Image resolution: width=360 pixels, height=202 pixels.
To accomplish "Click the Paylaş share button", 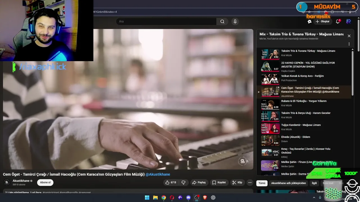I will click(x=199, y=182).
